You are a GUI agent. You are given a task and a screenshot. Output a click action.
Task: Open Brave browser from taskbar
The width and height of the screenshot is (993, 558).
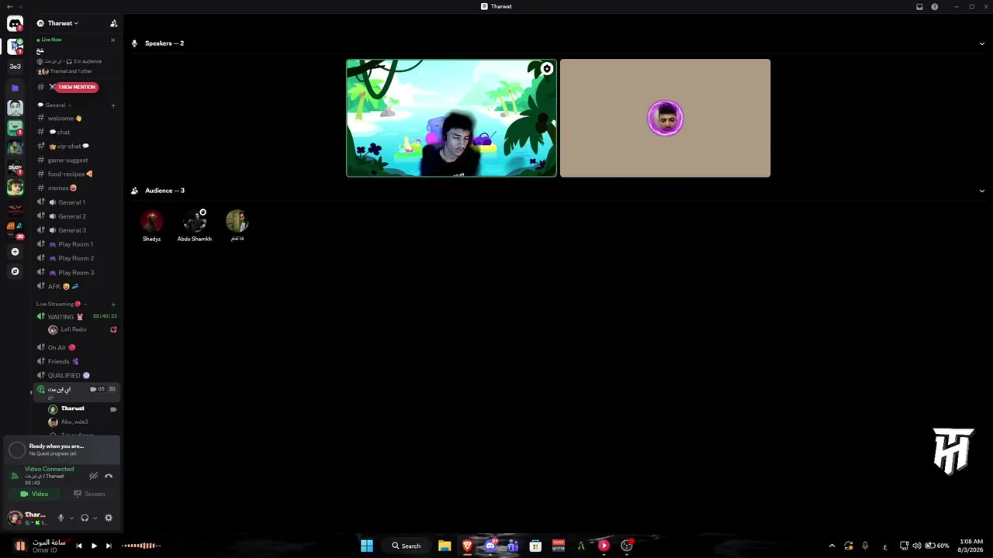coord(467,546)
